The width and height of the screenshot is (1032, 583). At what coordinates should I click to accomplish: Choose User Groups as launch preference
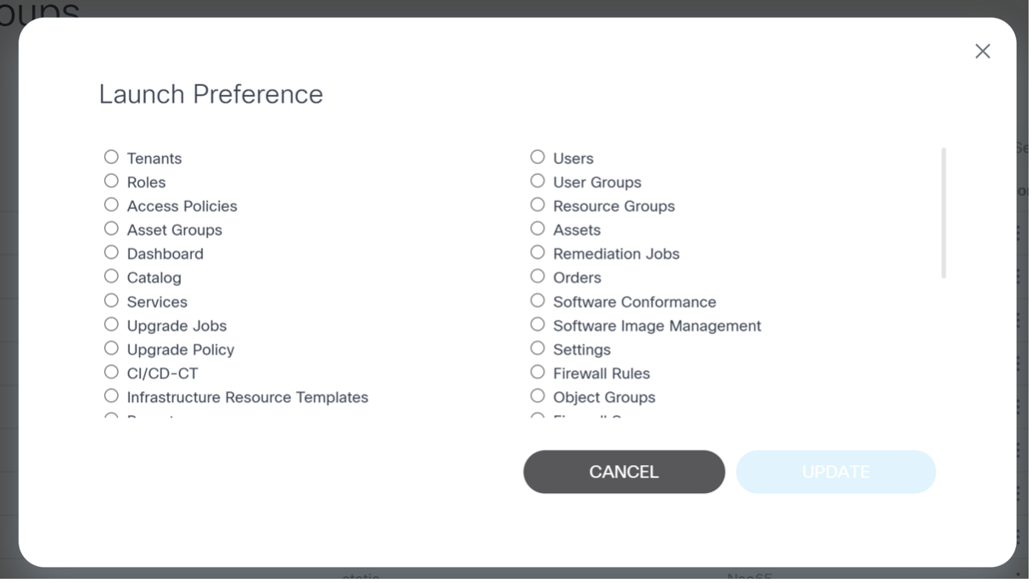tap(537, 181)
